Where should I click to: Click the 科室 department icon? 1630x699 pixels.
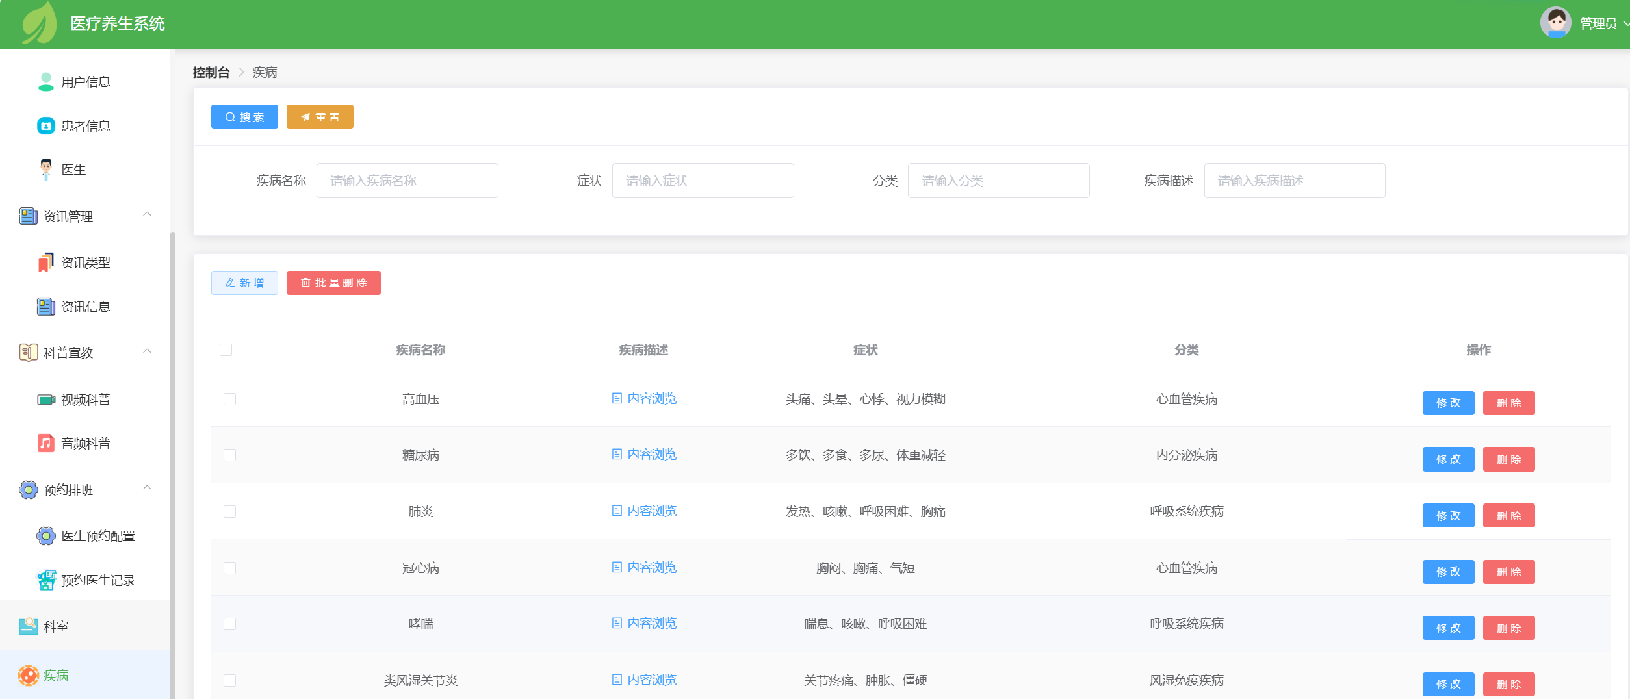point(29,626)
